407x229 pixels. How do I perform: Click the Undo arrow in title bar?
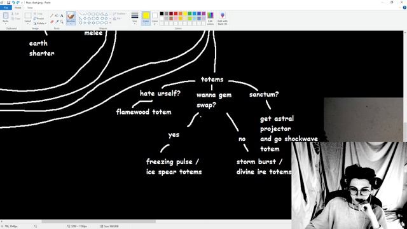coord(13,3)
